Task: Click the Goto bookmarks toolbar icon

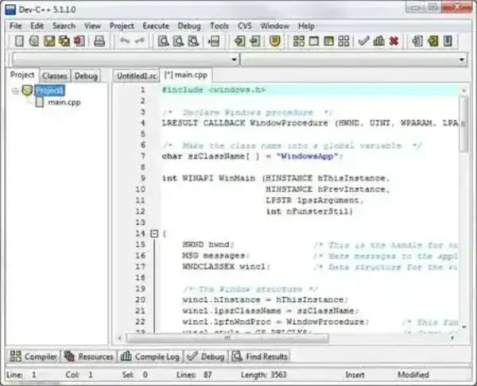Action: click(448, 41)
